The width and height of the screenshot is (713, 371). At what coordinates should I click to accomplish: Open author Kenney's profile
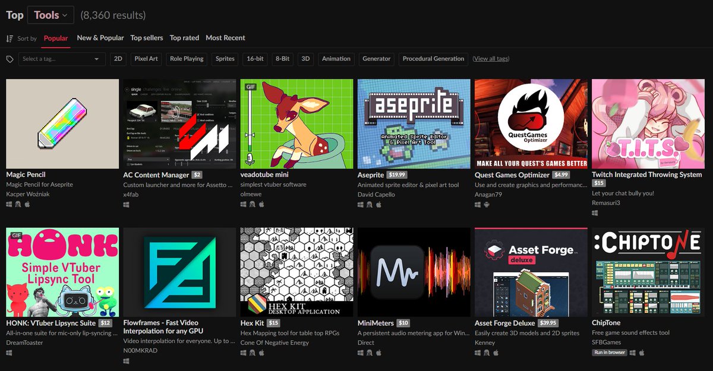[485, 343]
